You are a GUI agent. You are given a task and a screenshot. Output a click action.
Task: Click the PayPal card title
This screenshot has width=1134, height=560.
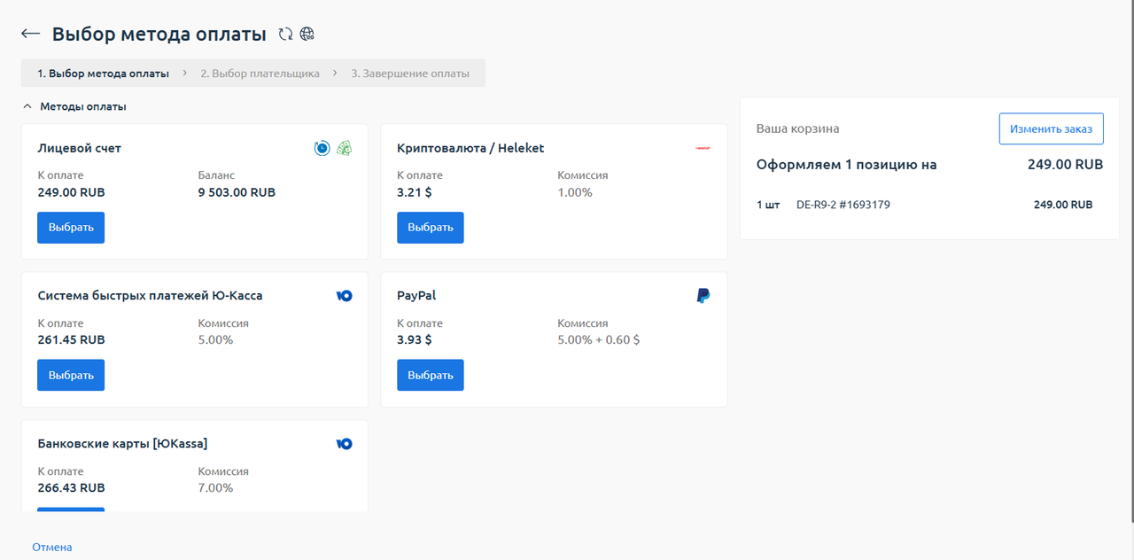(x=416, y=296)
